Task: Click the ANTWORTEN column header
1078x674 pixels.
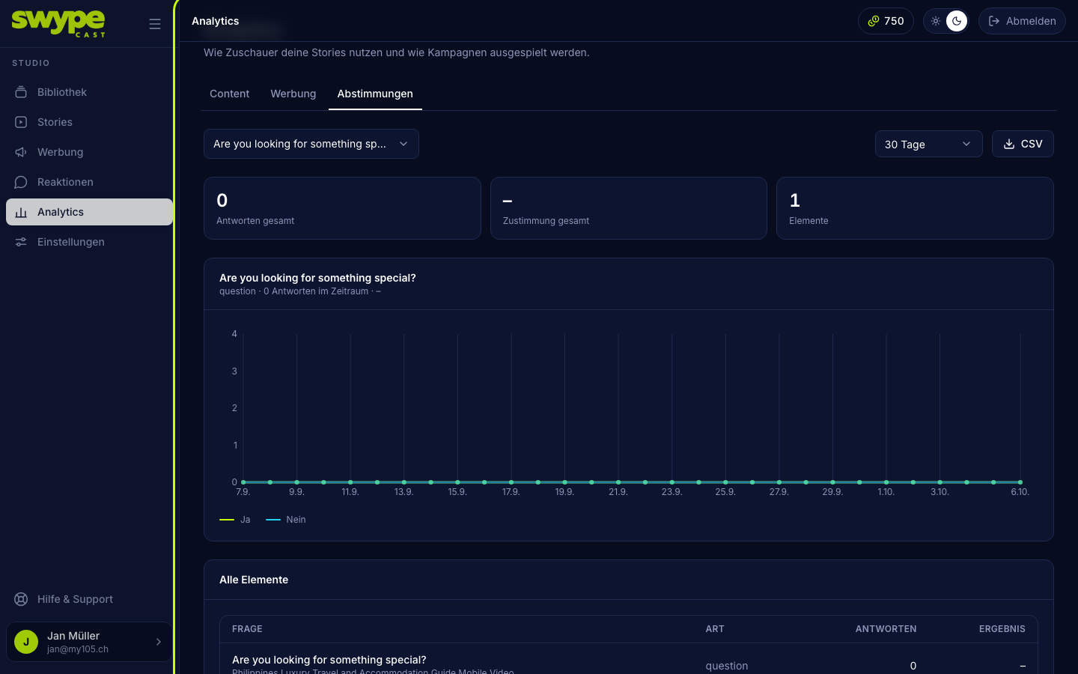Action: 886,629
